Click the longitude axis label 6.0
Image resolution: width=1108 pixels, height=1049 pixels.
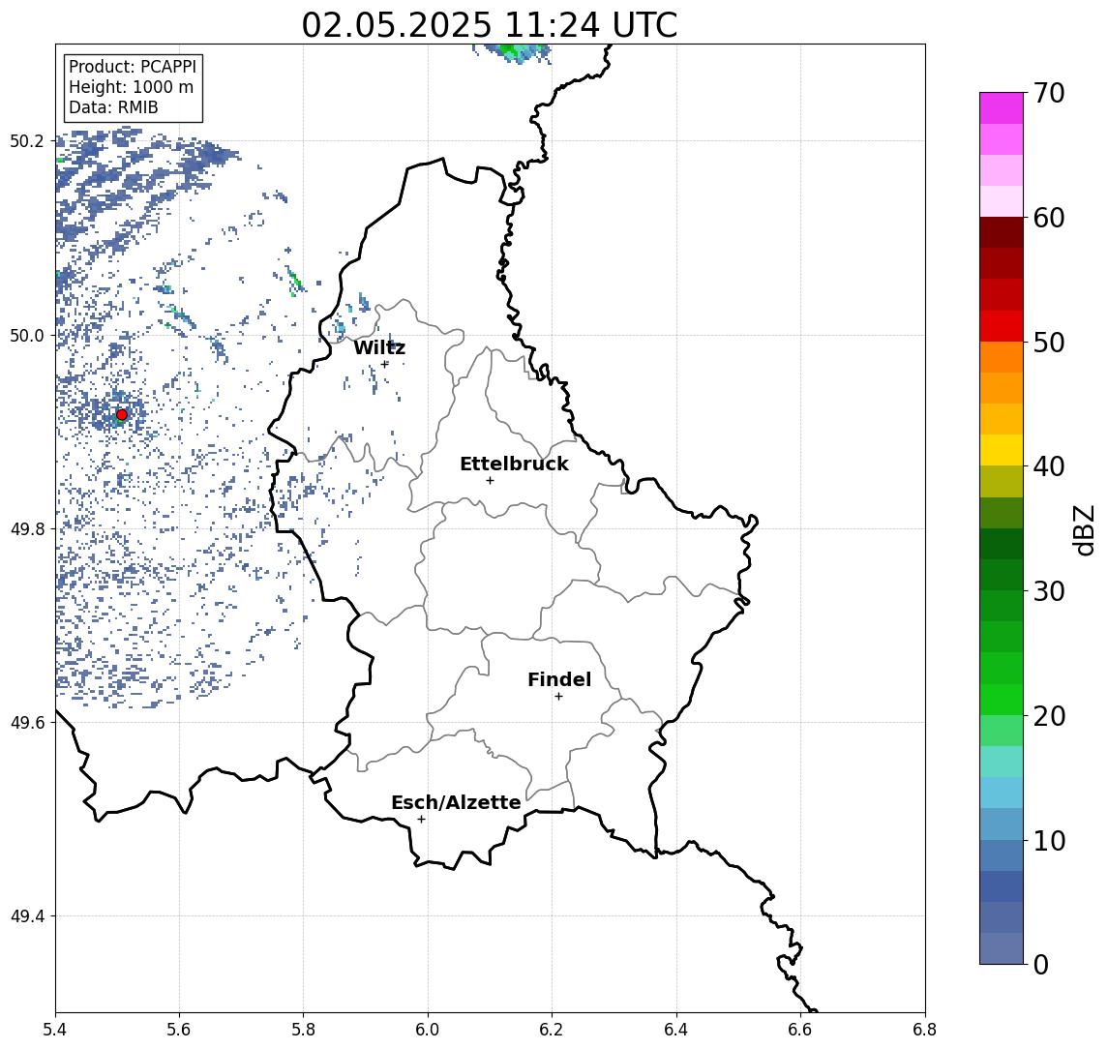[x=428, y=1030]
